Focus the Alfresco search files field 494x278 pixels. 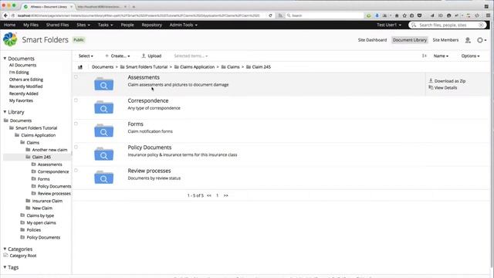pyautogui.click(x=447, y=25)
